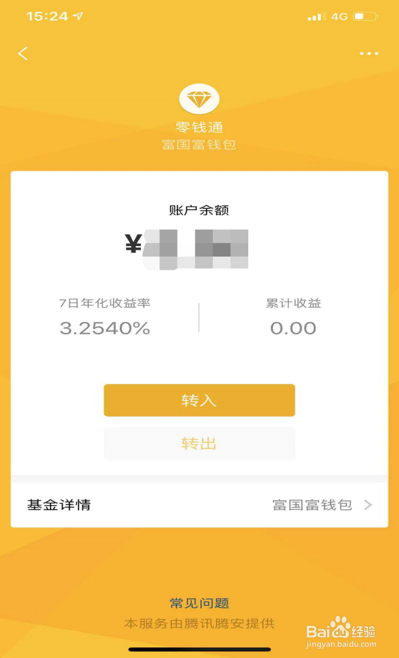Open the 基金详情 row label
The height and width of the screenshot is (658, 399).
(x=59, y=505)
